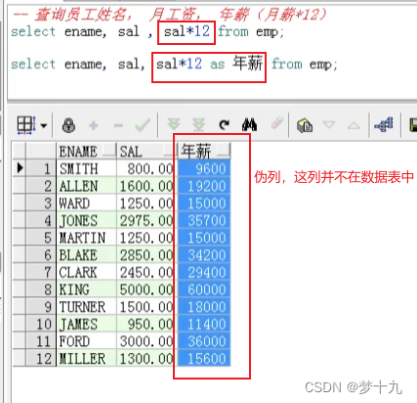
Task: Click annual salary cell 9600
Action: click(203, 168)
